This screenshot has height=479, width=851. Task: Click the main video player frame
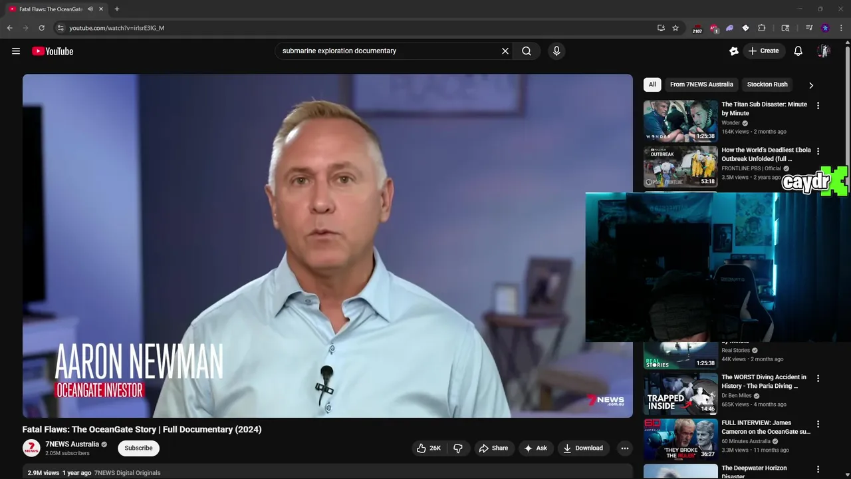point(328,245)
